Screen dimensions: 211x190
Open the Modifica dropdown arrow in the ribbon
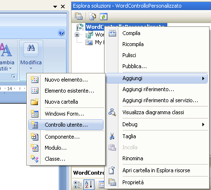(x=31, y=69)
